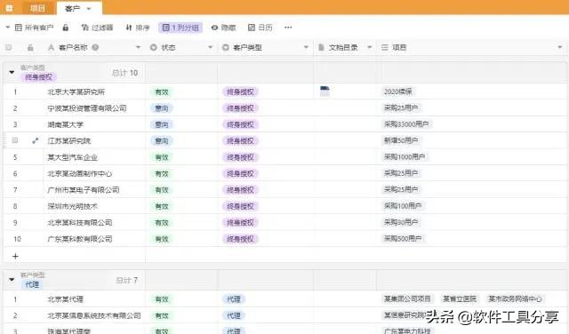Open the 状态 column dropdown arrow
The height and width of the screenshot is (334, 569).
point(210,47)
